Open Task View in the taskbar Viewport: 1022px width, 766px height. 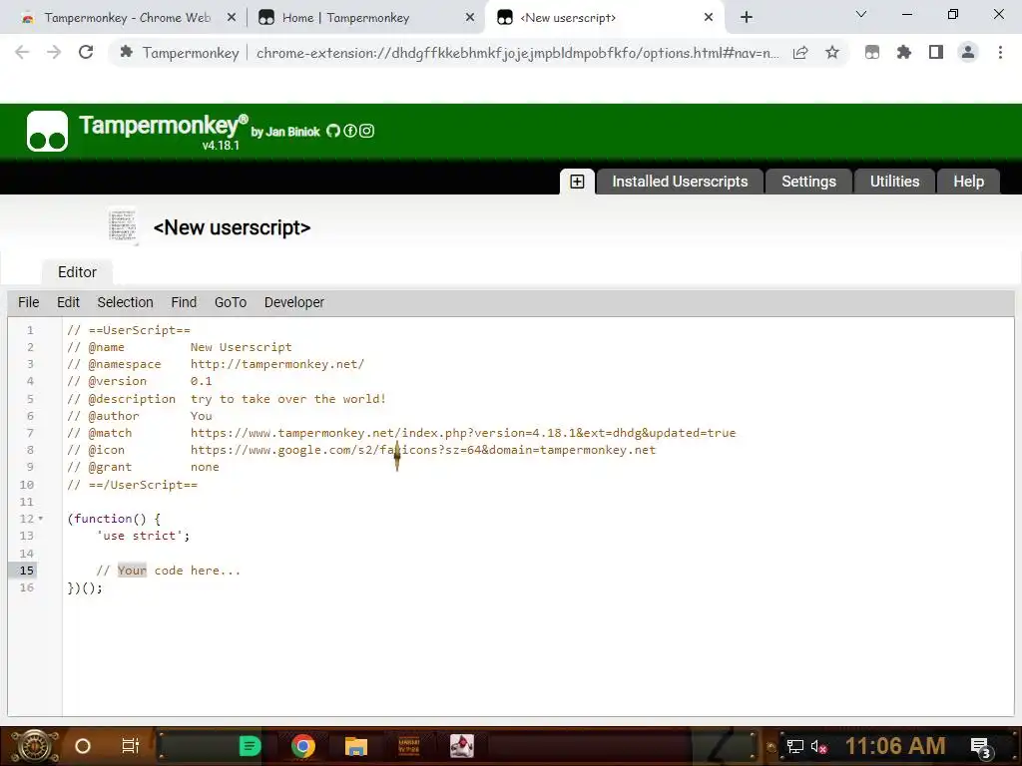point(131,746)
